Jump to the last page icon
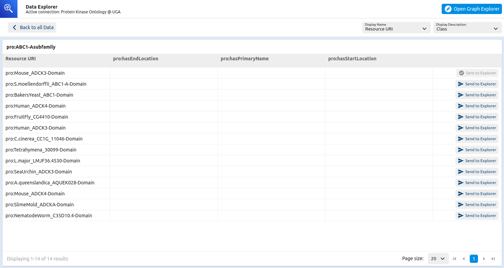 point(493,259)
